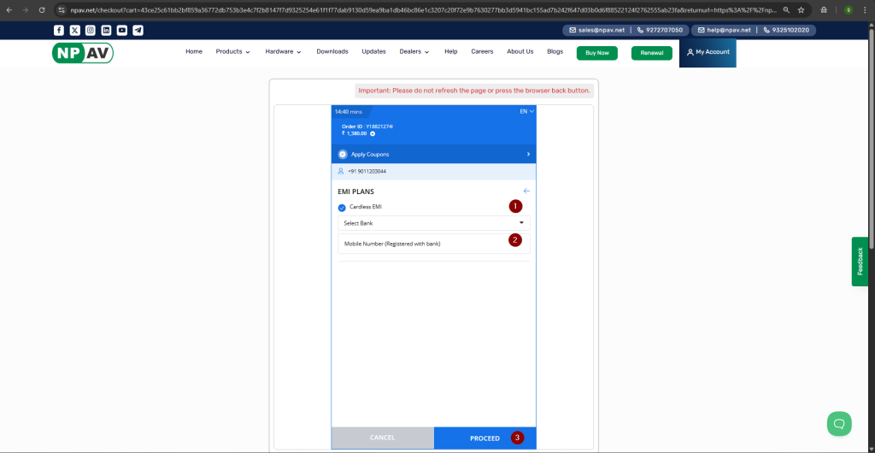
Task: Open the Select Bank dropdown
Action: 433,223
